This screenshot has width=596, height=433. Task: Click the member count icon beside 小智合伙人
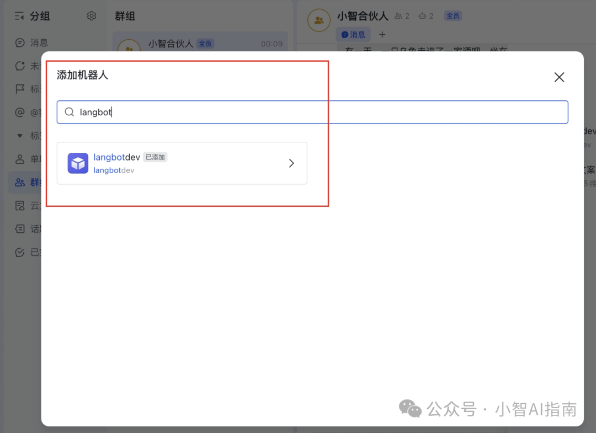click(x=398, y=16)
